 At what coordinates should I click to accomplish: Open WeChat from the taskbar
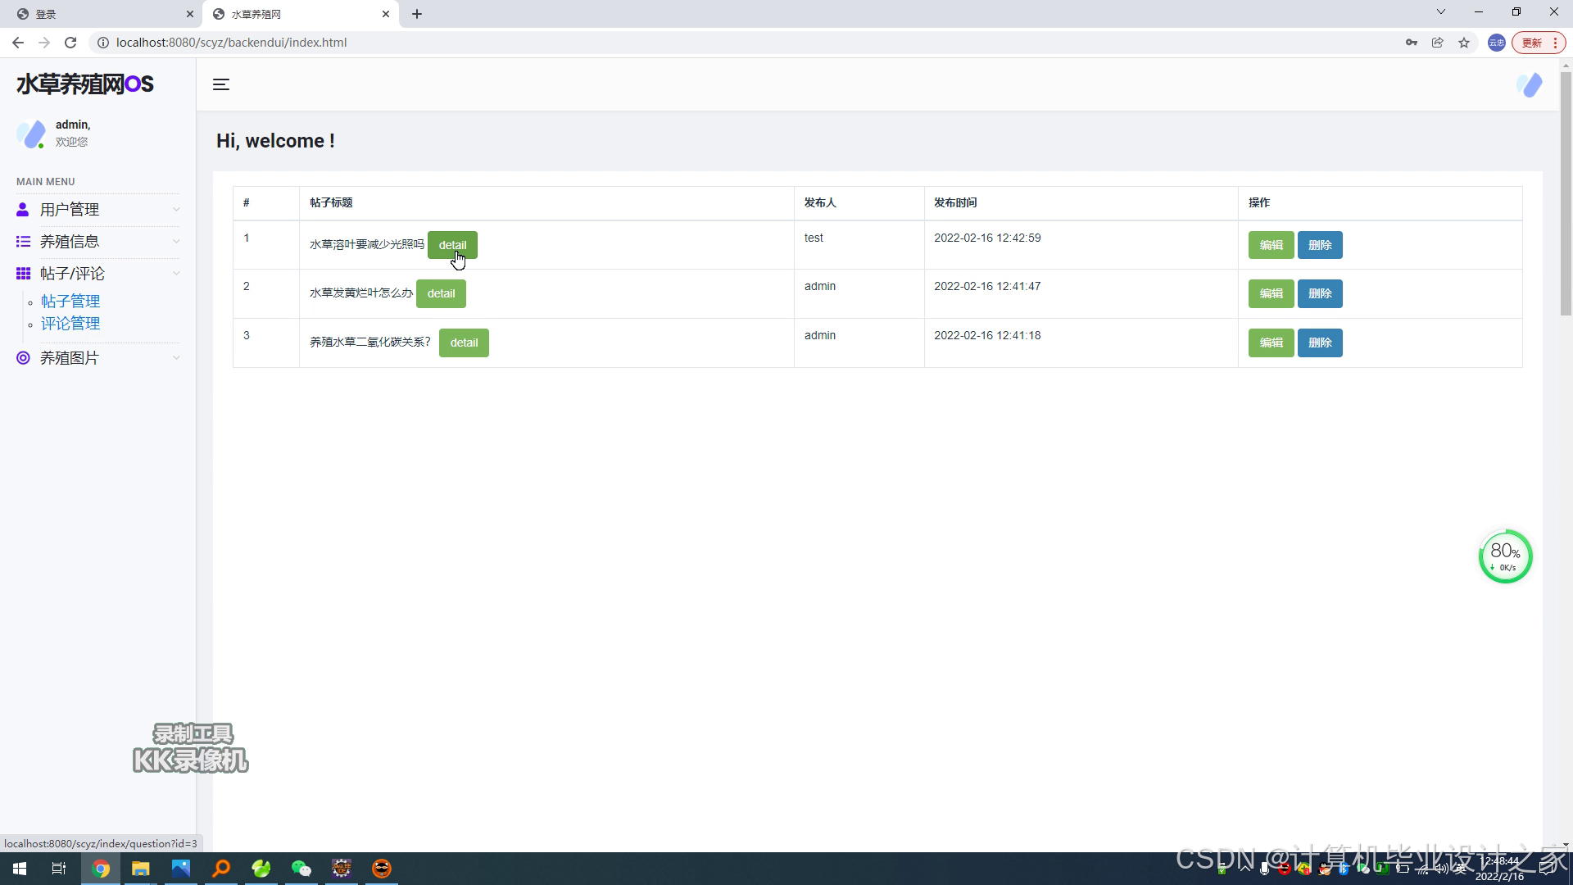(x=301, y=869)
